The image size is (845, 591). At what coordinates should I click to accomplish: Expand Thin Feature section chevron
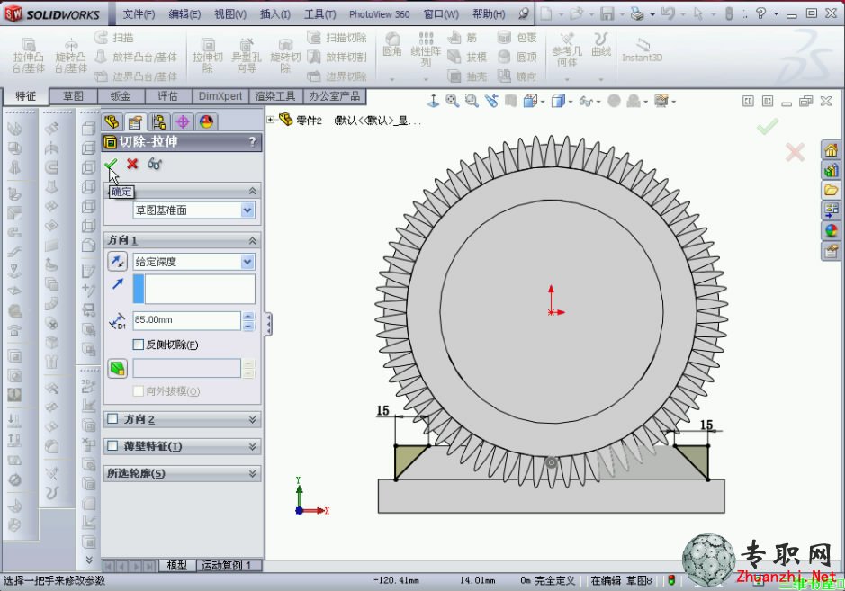point(252,446)
